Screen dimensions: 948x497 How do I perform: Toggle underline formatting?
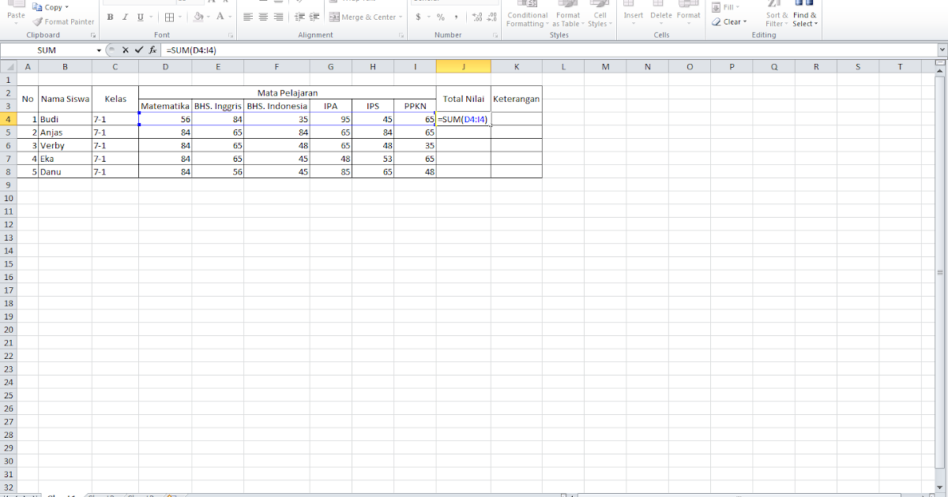[140, 16]
